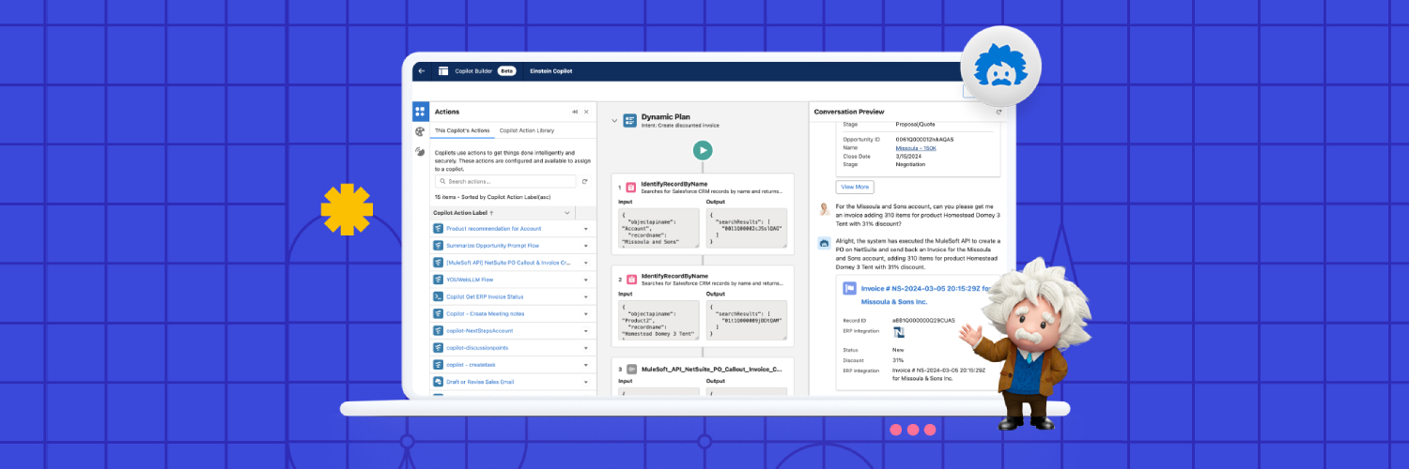Refresh the Conversation Preview panel
The height and width of the screenshot is (469, 1409).
(999, 112)
